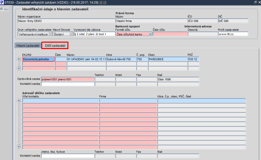Close the window with X icon
Viewport: 261px width, 160px height.
pyautogui.click(x=259, y=2)
